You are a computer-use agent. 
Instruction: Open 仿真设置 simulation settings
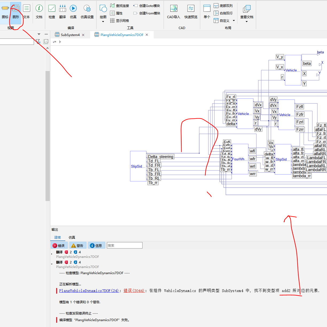[87, 12]
